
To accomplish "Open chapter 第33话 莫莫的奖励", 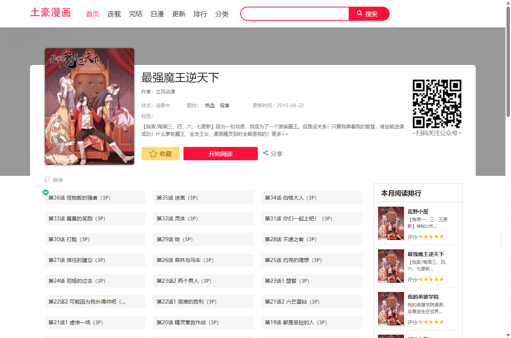I will click(95, 219).
